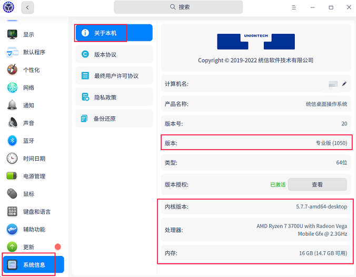Open the 更新 update arrow icon
The image size is (356, 277).
pos(12,247)
